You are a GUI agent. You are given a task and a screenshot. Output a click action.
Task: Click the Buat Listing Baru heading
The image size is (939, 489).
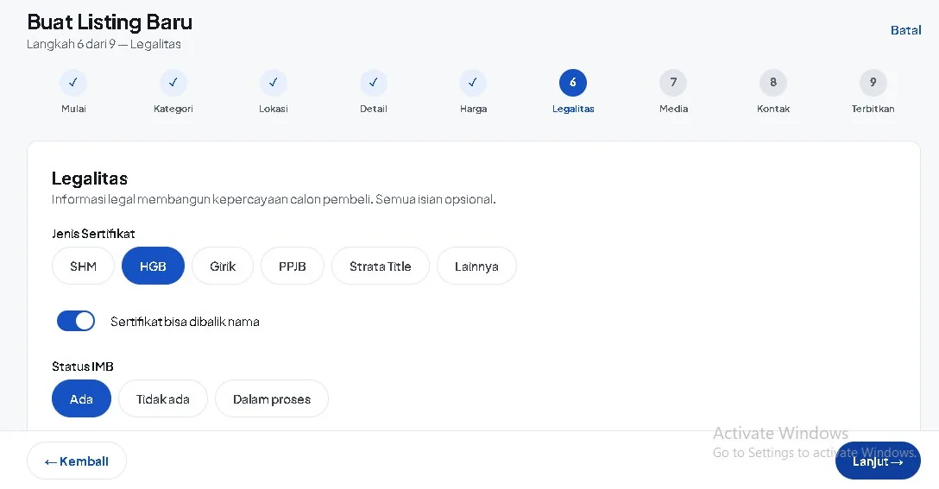[x=110, y=22]
